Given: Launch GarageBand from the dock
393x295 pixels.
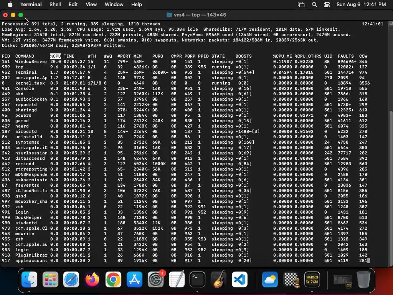Looking at the screenshot, I should click(218, 279).
